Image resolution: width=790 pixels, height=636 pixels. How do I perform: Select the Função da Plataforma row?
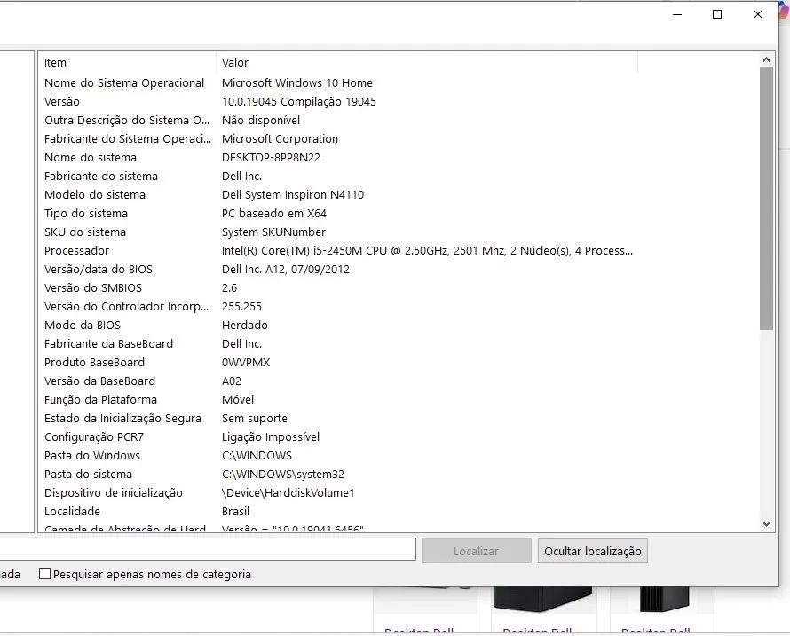(x=337, y=399)
